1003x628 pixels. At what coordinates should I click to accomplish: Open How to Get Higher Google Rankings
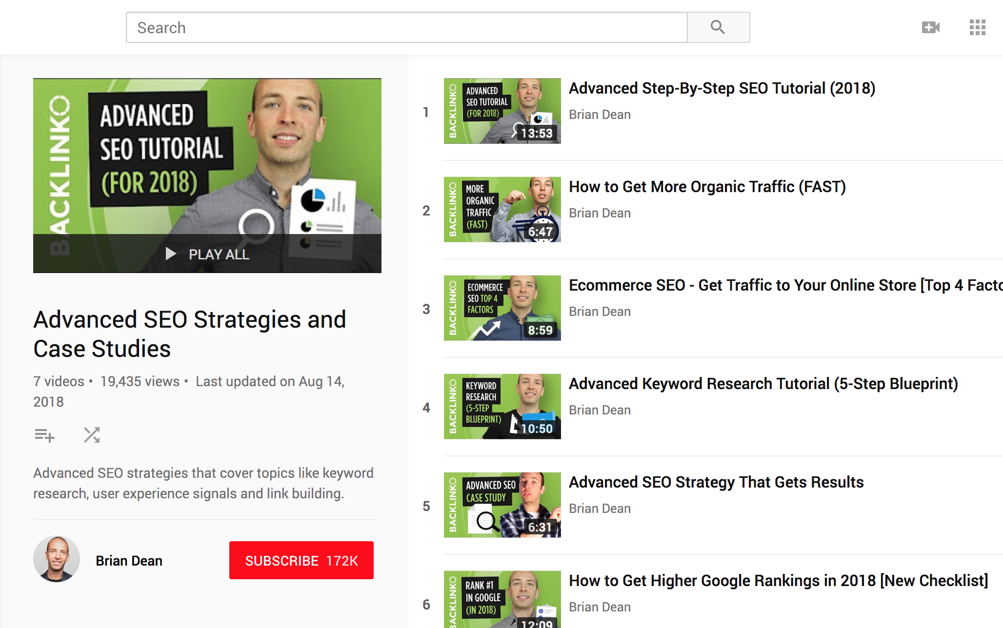click(778, 581)
